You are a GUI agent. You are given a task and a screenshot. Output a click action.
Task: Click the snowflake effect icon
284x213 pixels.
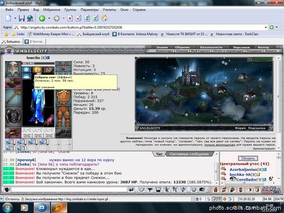[x=27, y=70]
